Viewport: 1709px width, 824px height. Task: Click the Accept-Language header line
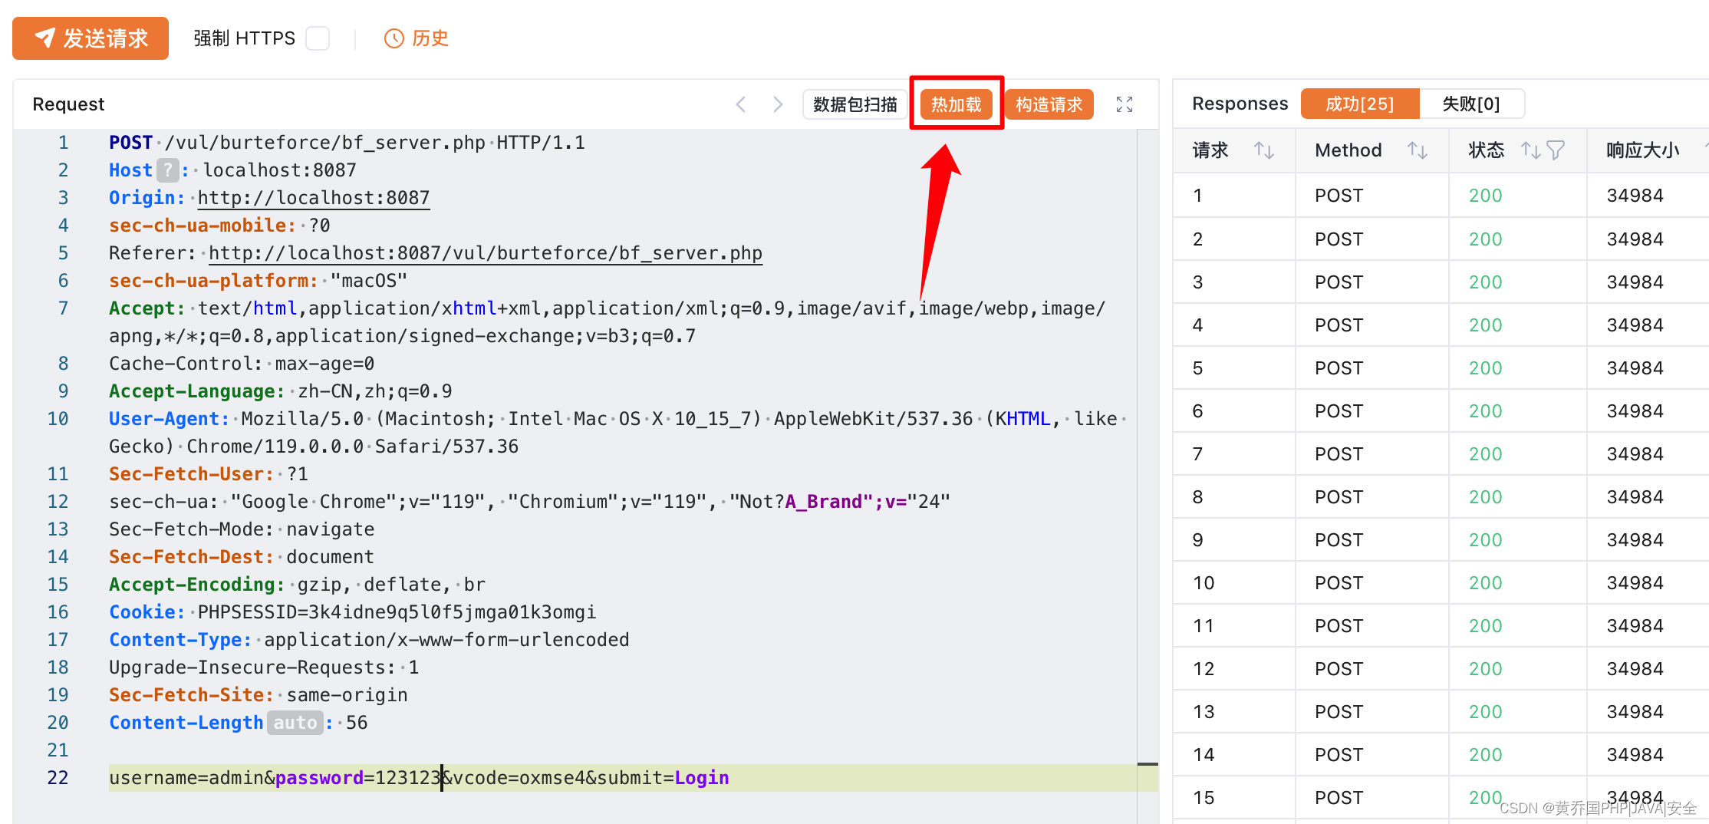point(280,391)
